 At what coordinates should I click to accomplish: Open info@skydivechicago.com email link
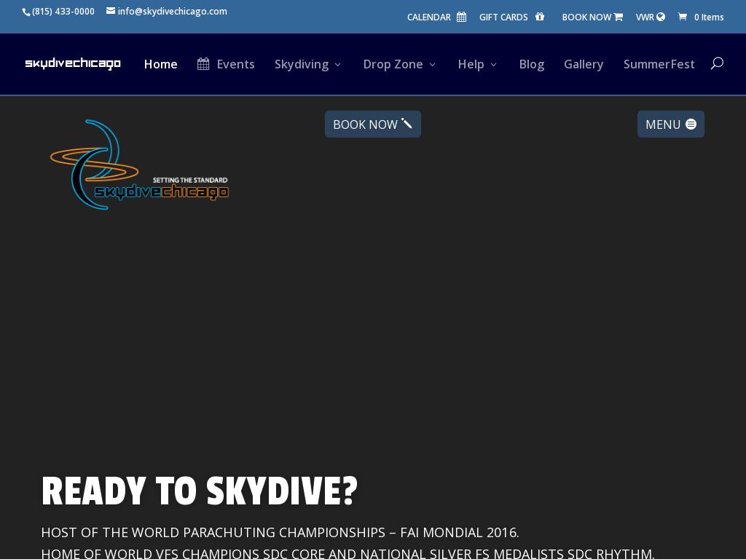167,11
